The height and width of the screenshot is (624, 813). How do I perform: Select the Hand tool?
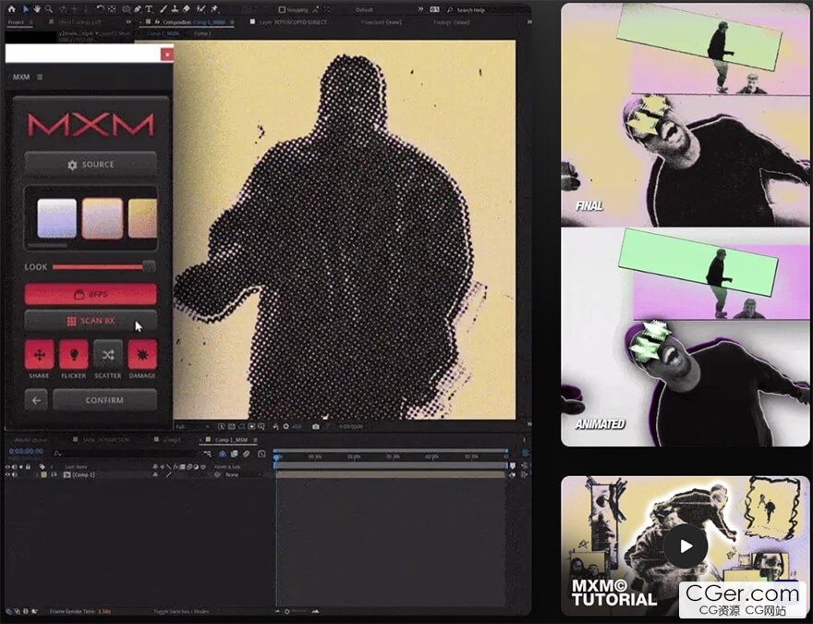pos(37,9)
